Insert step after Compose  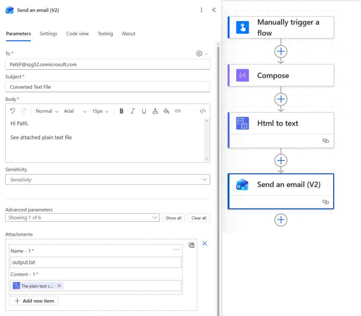tap(281, 99)
